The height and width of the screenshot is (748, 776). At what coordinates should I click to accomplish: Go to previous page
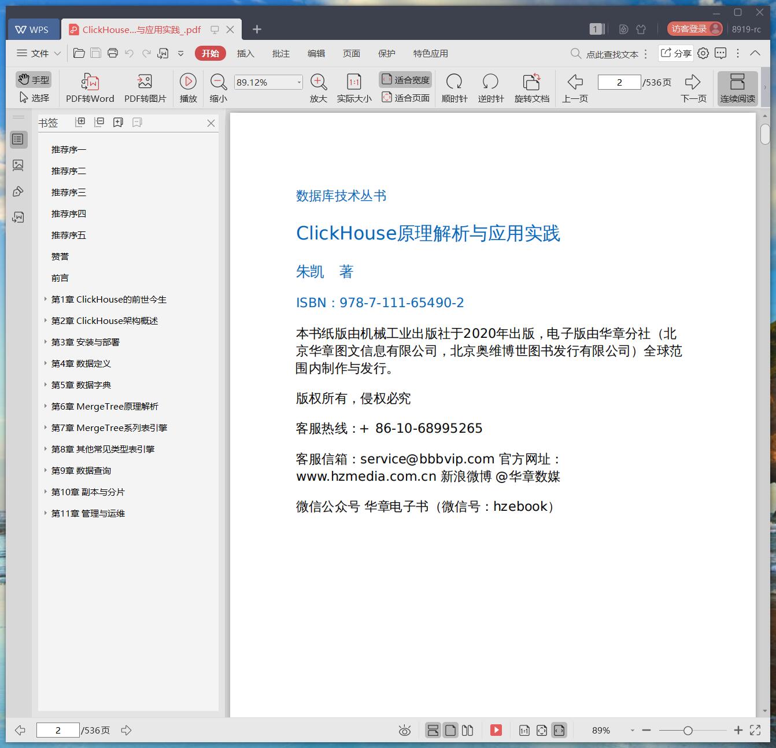[x=575, y=88]
